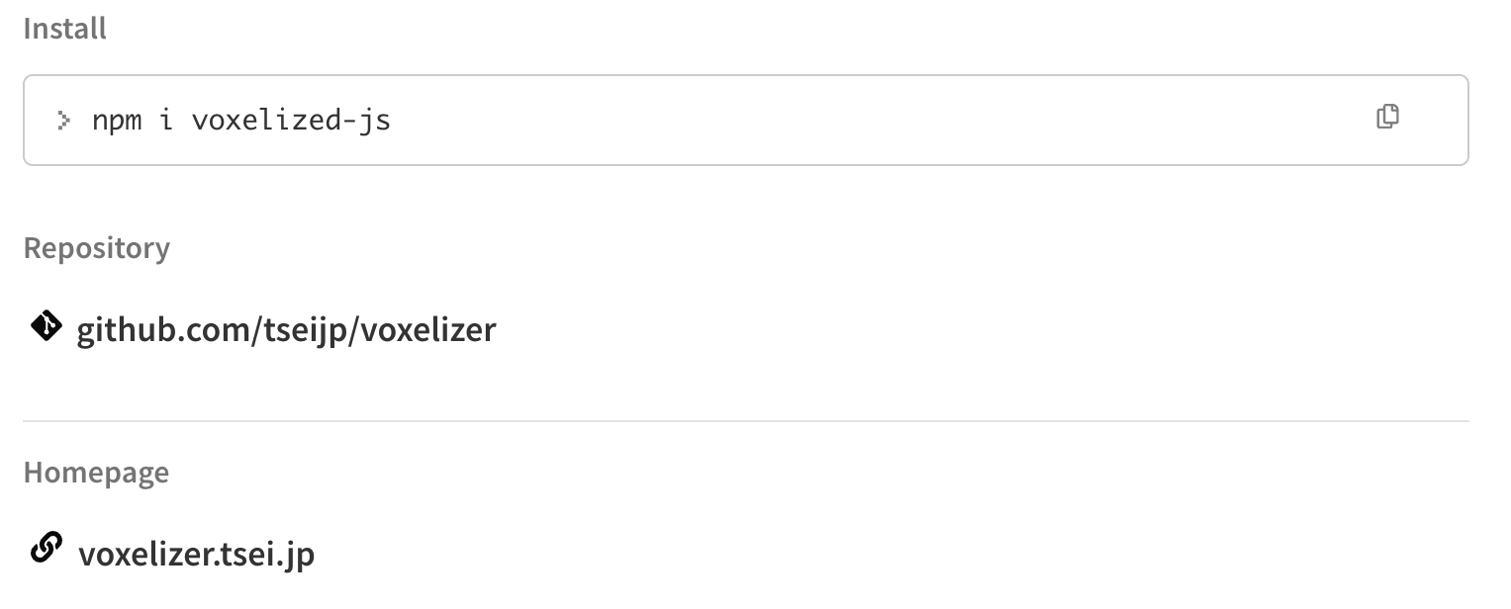Screen dimensions: 1511x609
Task: Click the "i" flag in the install command
Action: (x=166, y=121)
